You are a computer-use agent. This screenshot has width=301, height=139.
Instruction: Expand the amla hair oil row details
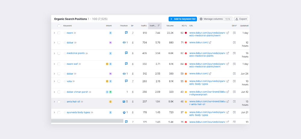(x=54, y=102)
